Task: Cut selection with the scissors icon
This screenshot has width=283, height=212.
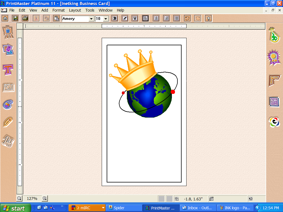Action: pyautogui.click(x=36, y=18)
